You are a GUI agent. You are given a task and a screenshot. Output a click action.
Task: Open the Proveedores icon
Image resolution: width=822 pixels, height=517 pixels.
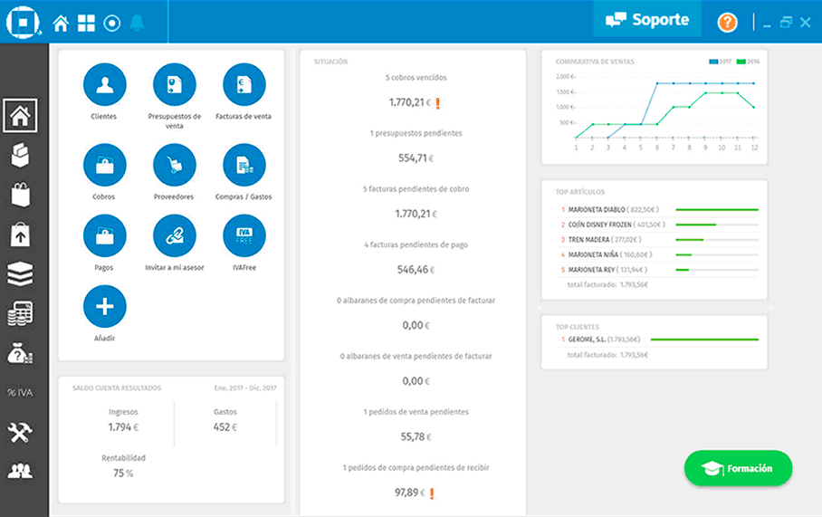[x=175, y=166]
